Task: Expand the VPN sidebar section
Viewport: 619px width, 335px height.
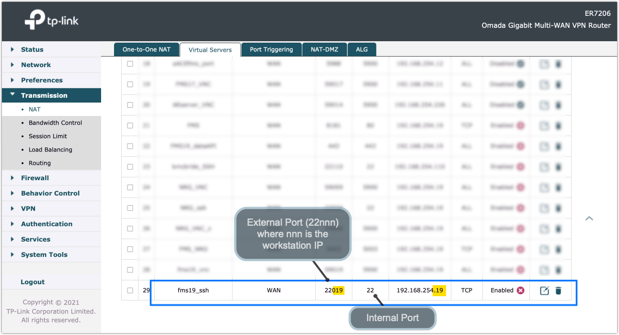Action: [51, 208]
